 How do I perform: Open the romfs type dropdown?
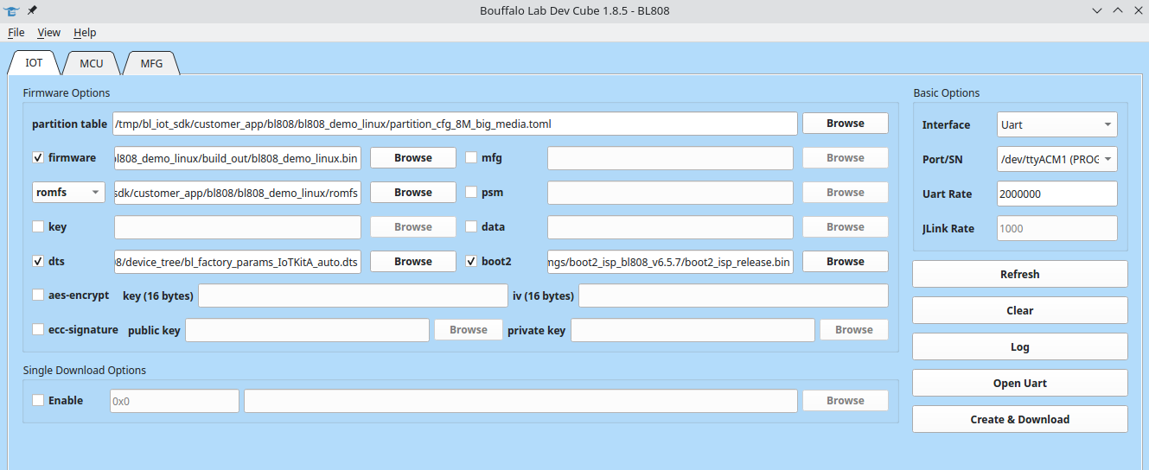pos(68,193)
